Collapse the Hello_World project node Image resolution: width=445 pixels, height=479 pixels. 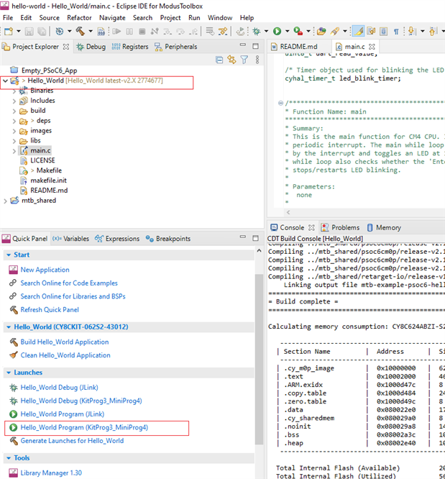(x=5, y=81)
